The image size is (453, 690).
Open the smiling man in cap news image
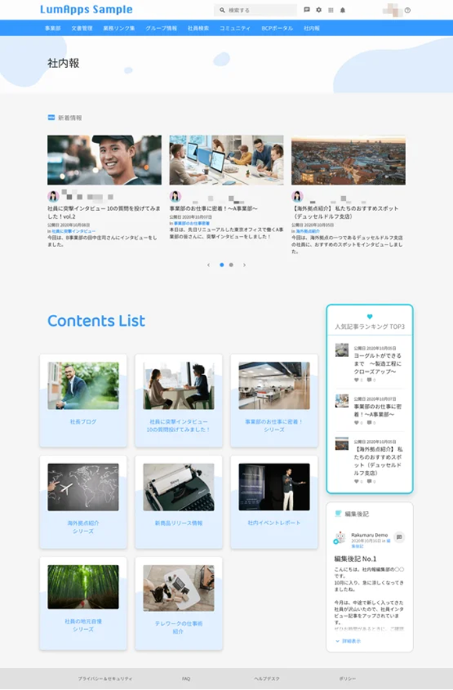[104, 159]
